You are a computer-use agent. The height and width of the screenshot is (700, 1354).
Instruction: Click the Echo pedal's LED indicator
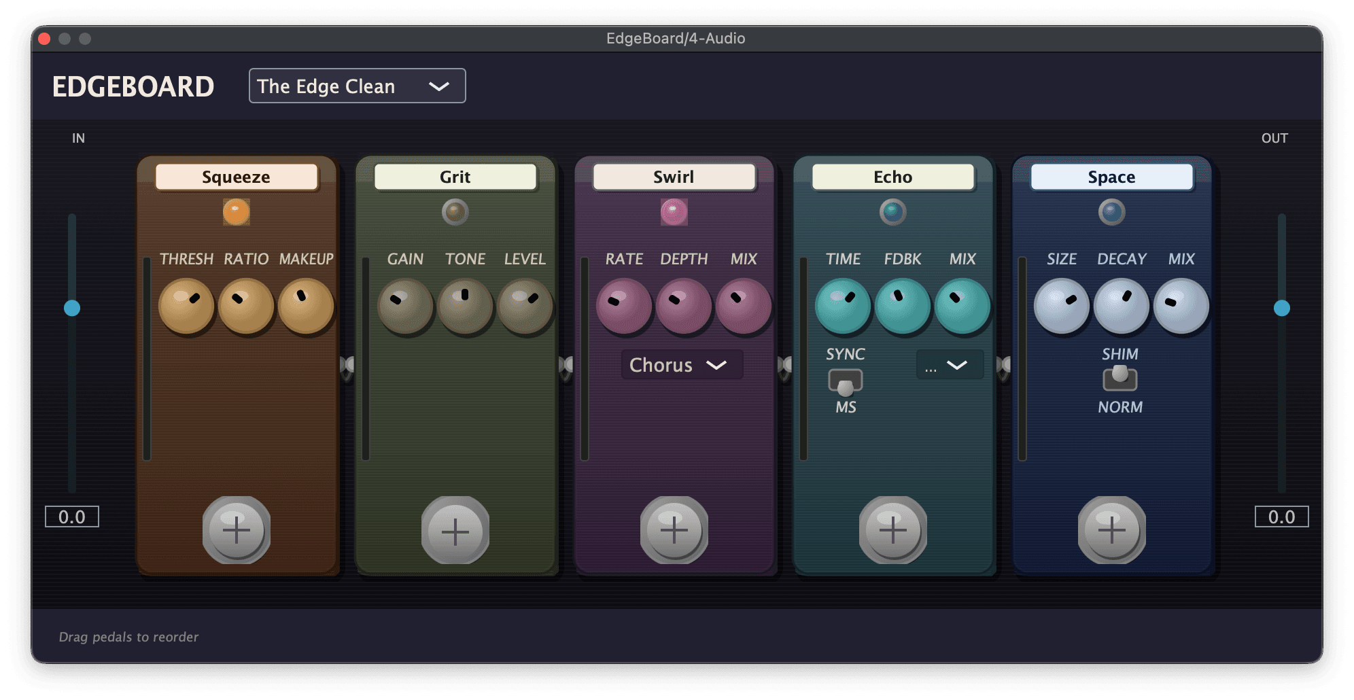click(x=893, y=212)
